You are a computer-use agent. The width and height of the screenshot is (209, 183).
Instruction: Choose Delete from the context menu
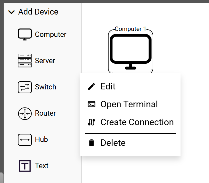(113, 143)
